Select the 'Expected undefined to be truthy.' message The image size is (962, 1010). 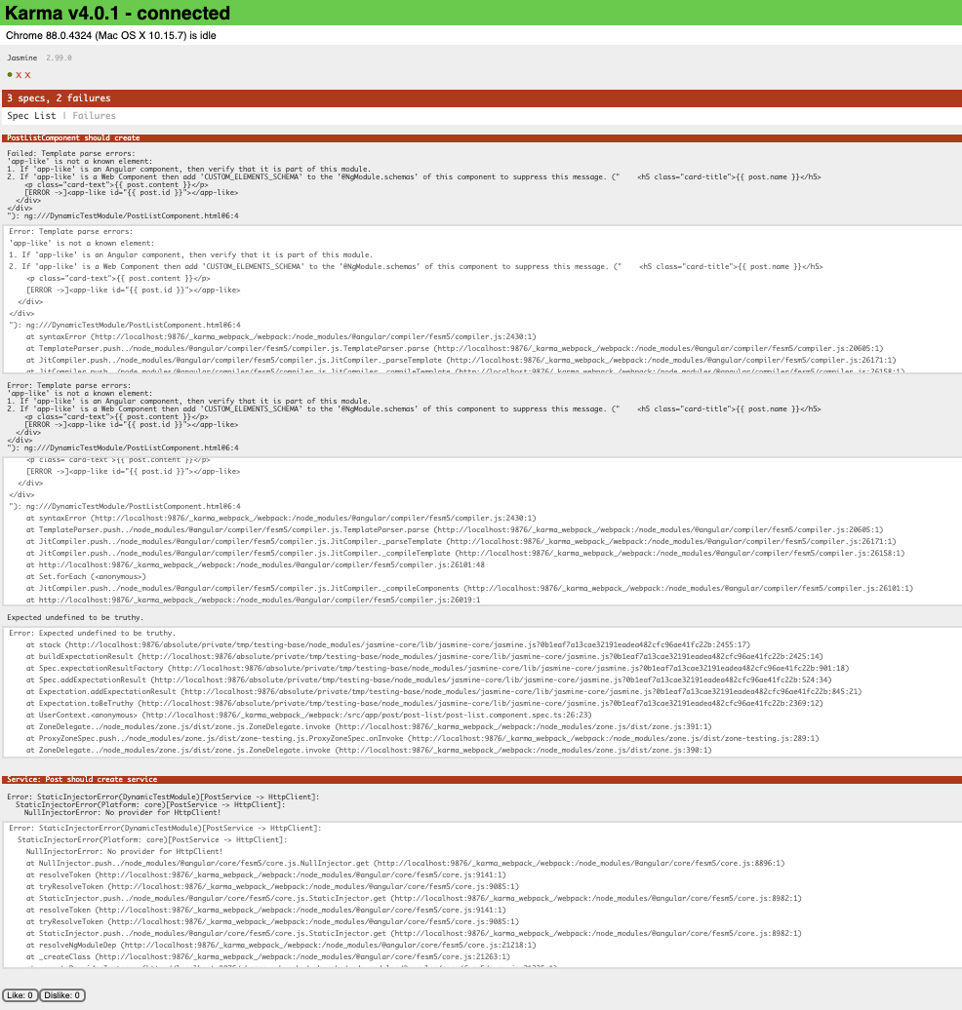click(x=75, y=617)
